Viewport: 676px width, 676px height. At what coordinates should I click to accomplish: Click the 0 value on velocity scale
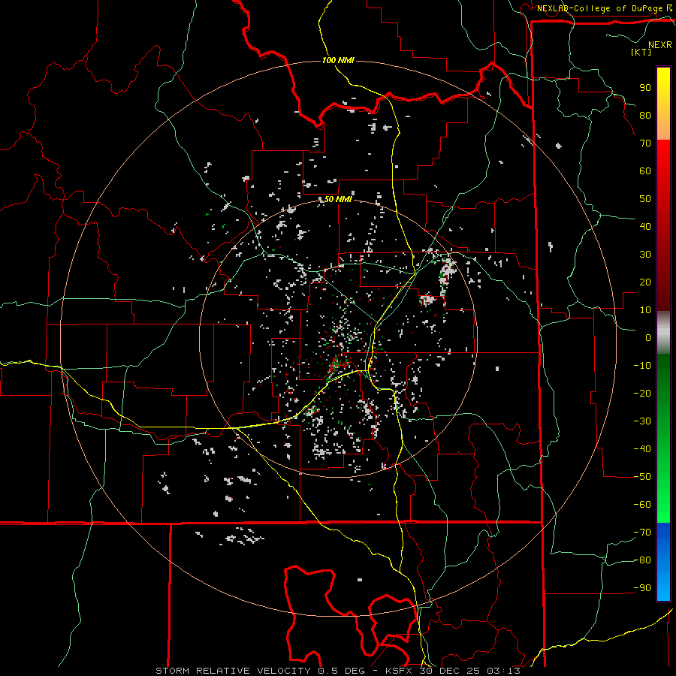[x=648, y=337]
